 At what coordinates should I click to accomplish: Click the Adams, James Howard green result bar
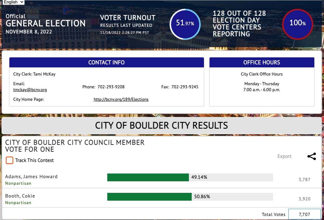148,177
